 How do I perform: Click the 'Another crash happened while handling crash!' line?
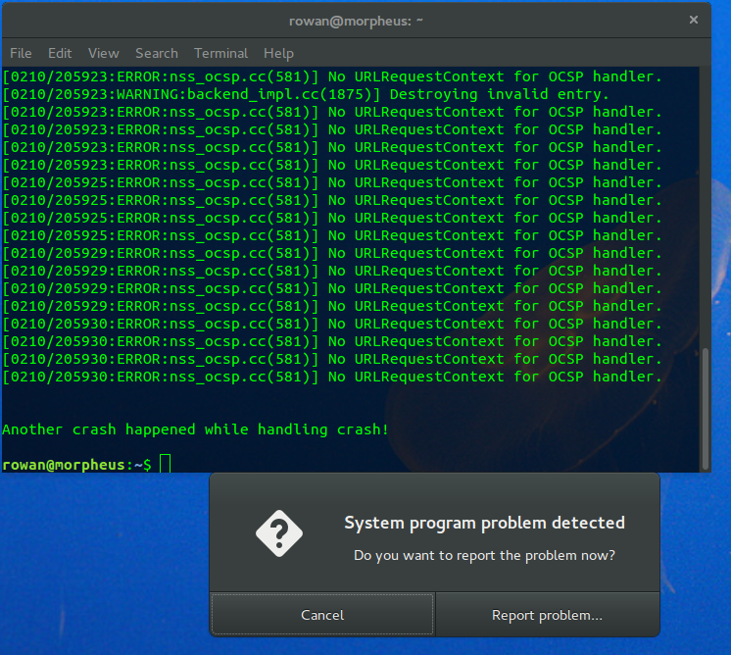click(x=195, y=429)
